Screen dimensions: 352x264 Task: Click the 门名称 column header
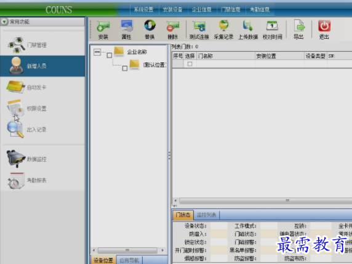226,56
